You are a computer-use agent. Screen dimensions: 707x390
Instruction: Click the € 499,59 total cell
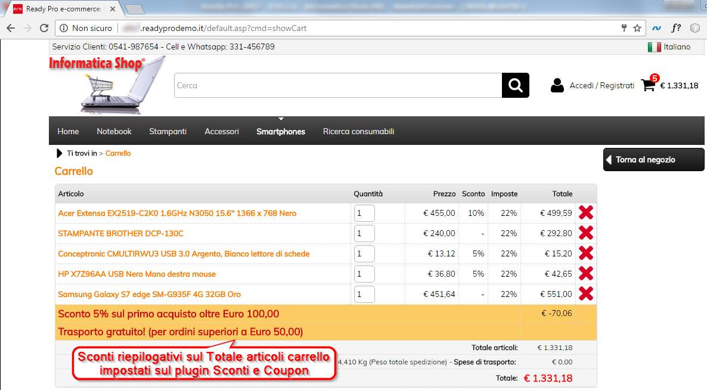pyautogui.click(x=556, y=213)
